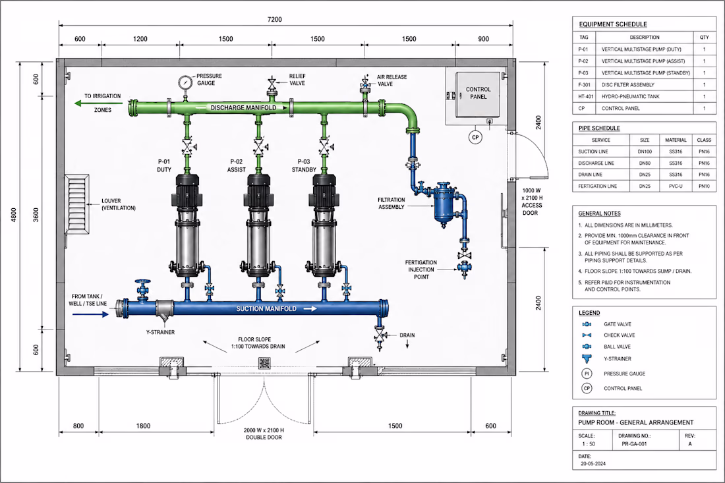Select the date 20-05-2024

593,463
